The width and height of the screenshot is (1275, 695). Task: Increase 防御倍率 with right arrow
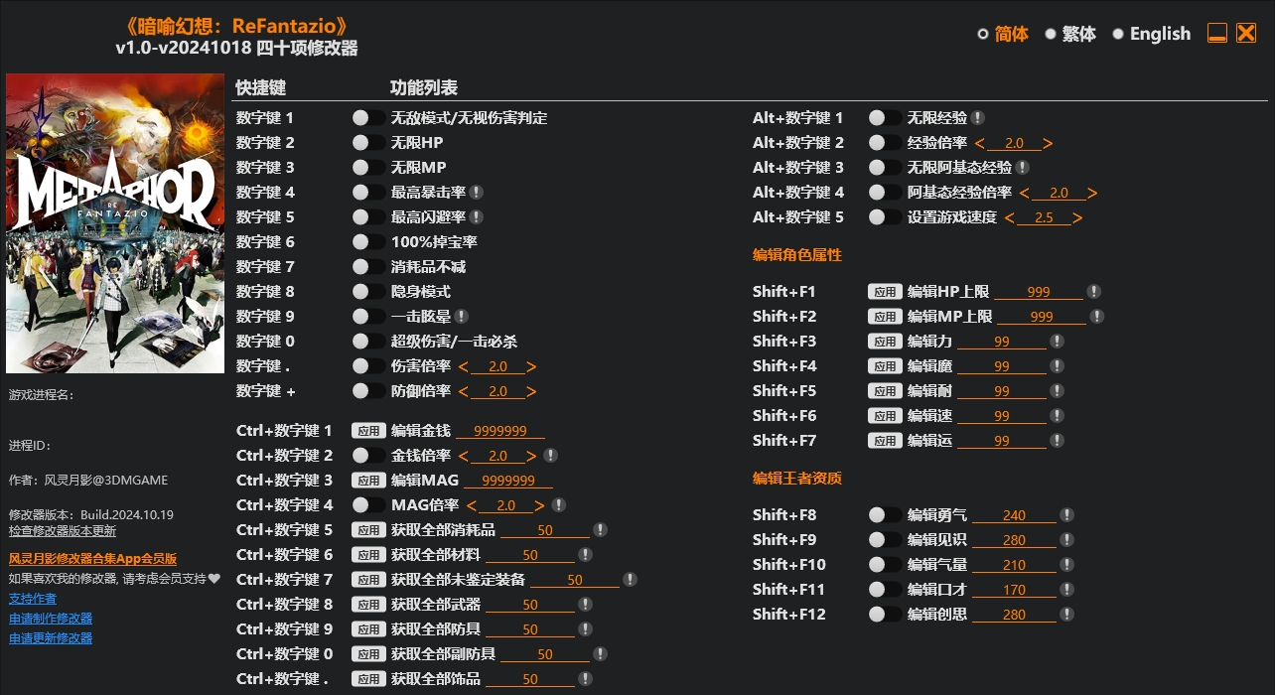pos(532,391)
